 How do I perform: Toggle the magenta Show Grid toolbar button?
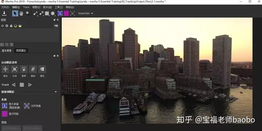coord(66,13)
